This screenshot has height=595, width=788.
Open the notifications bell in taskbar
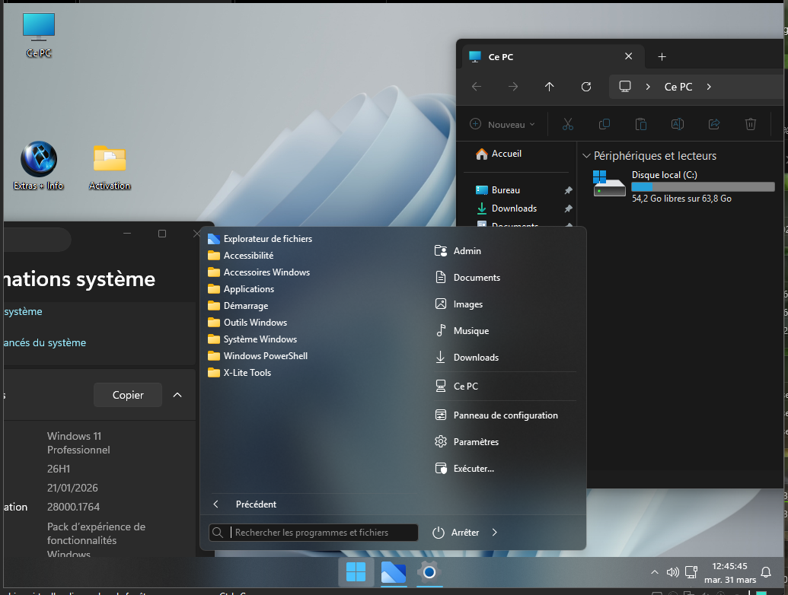766,572
